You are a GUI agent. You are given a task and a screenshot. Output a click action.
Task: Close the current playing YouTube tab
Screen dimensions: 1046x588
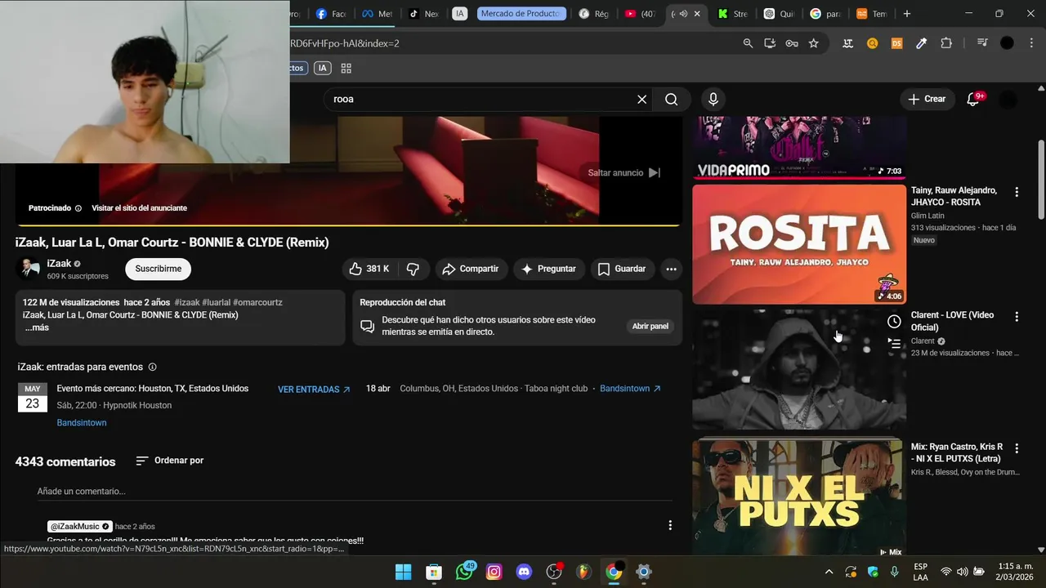697,14
